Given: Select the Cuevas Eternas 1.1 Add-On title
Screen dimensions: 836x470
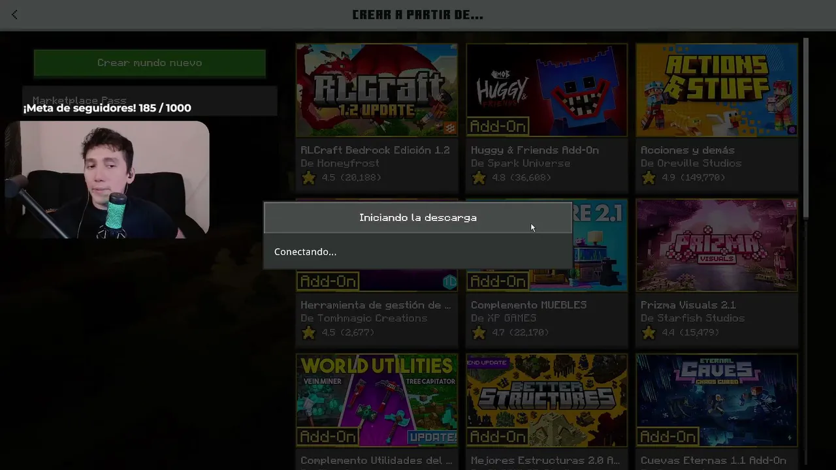Looking at the screenshot, I should coord(713,461).
